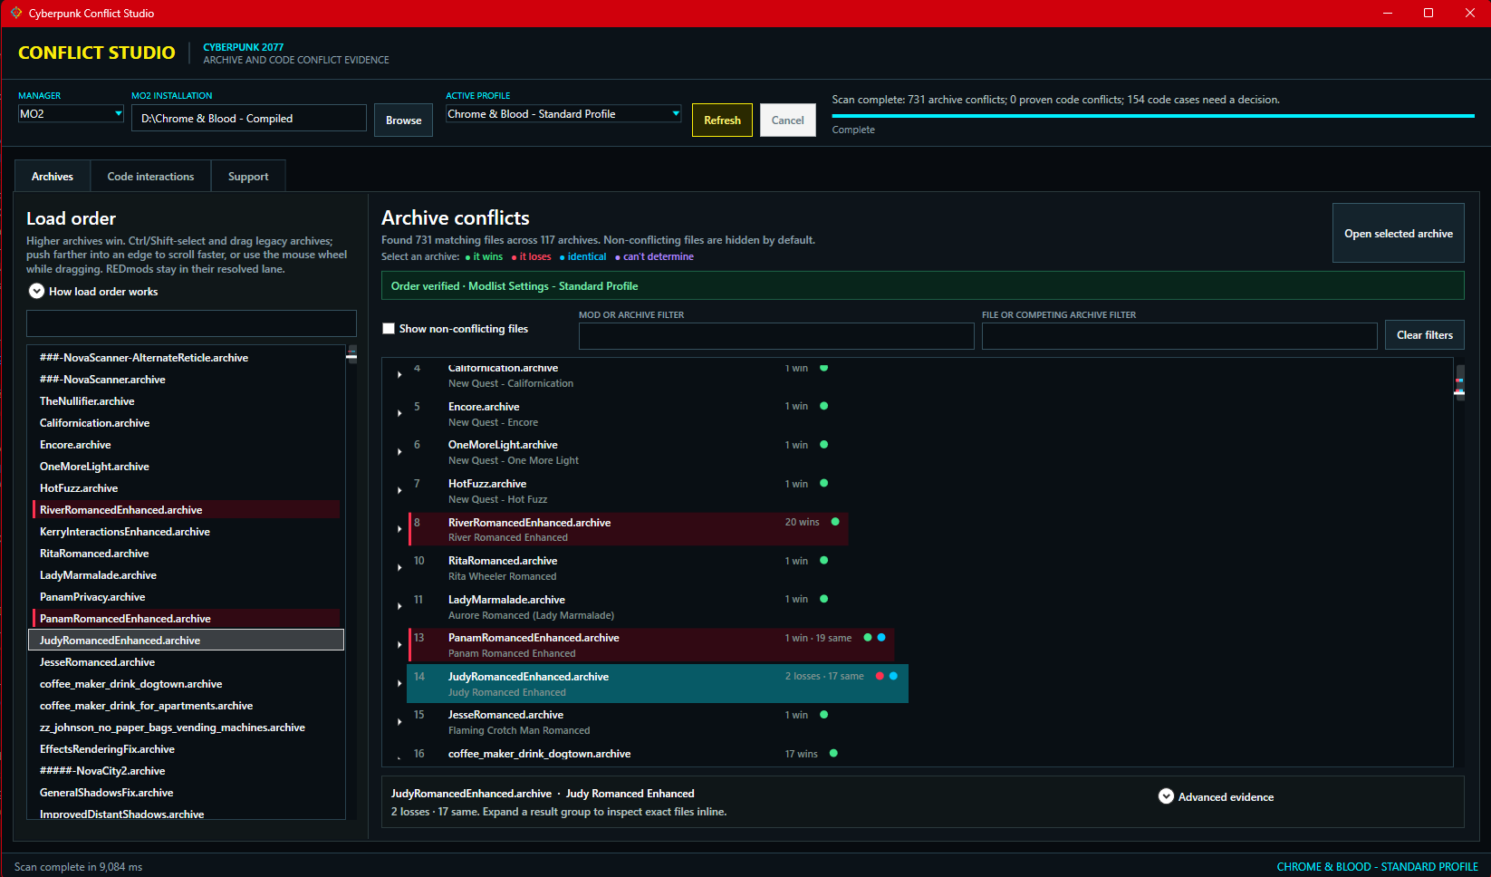Click the scan progress bar
The height and width of the screenshot is (877, 1491).
1153,116
